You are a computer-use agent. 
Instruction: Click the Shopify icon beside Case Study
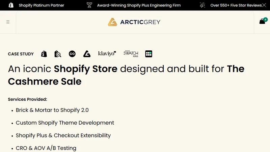pyautogui.click(x=44, y=54)
